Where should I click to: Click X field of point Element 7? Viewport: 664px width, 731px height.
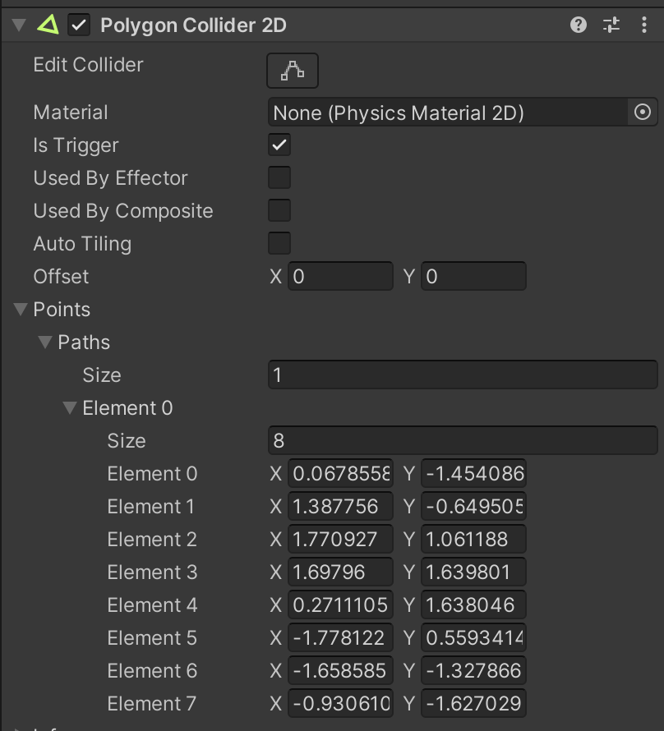click(x=340, y=704)
